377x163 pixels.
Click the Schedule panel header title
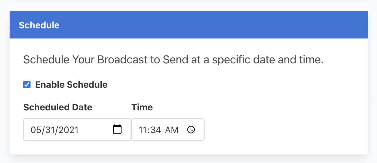39,25
